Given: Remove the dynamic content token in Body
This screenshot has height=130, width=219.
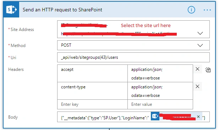Looking at the screenshot, I should click(x=198, y=117).
